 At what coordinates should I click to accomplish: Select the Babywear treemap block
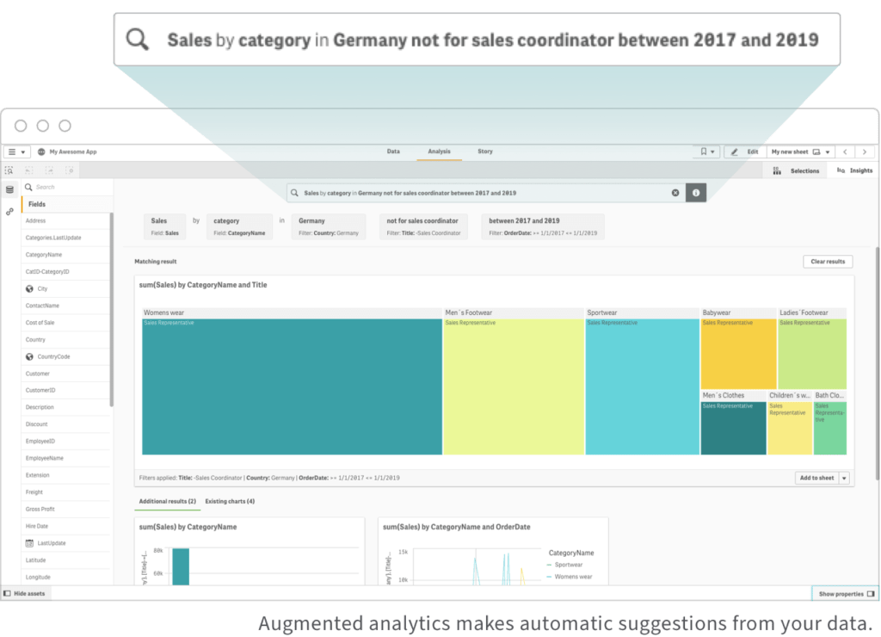738,354
